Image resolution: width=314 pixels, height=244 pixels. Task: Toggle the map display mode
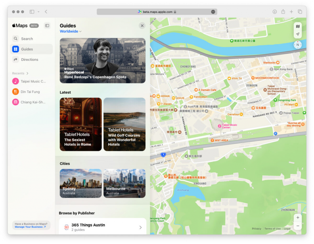297,26
